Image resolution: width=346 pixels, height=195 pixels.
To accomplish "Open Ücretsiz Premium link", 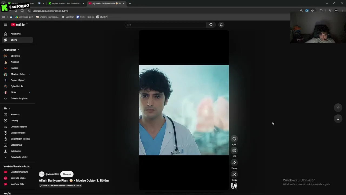I will coord(17,172).
